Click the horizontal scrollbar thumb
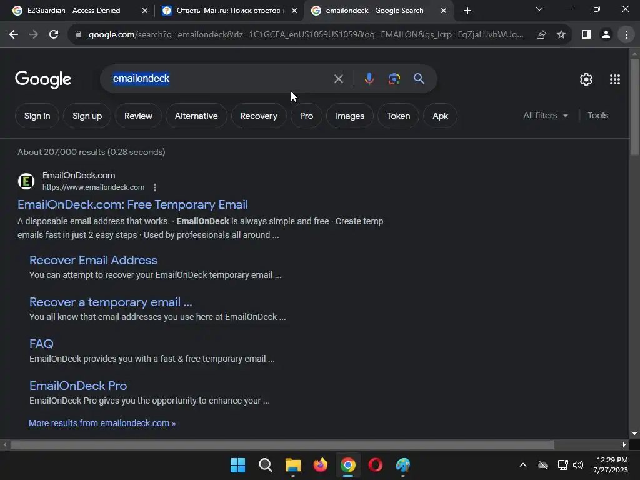The image size is (640, 480). (282, 444)
